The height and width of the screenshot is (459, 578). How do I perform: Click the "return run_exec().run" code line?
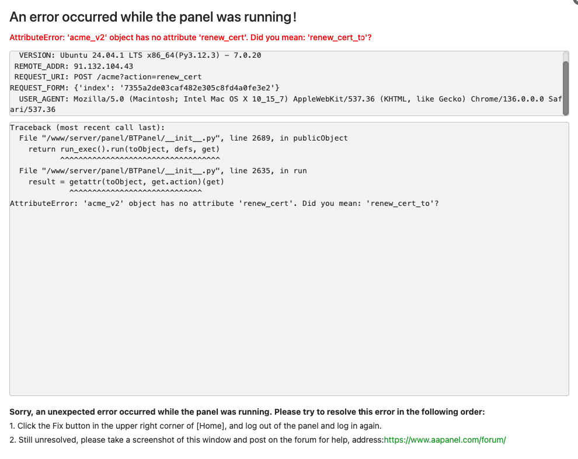tap(124, 149)
